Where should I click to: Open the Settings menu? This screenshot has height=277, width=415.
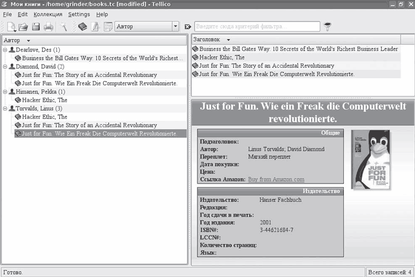pyautogui.click(x=79, y=14)
